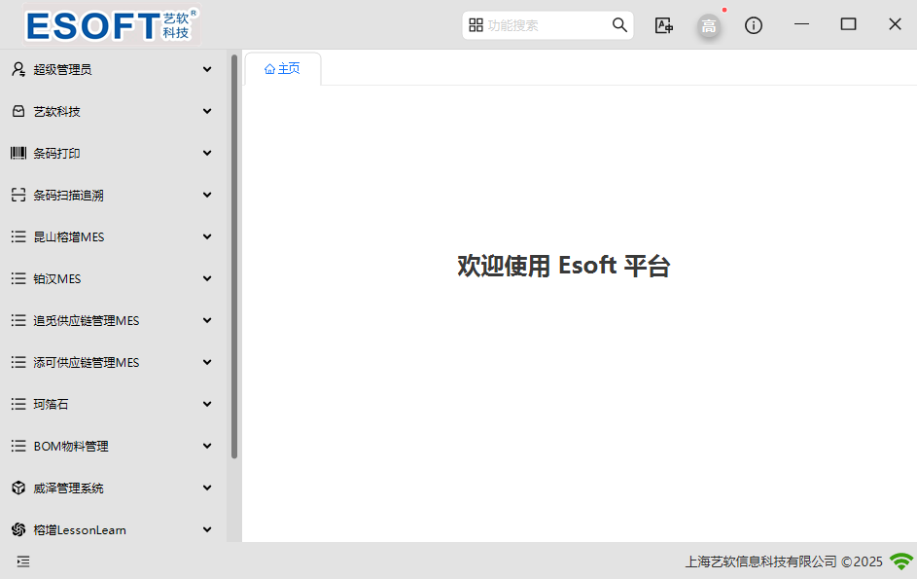Click the sidebar collapse icon at bottom left
This screenshot has width=917, height=579.
tap(22, 561)
